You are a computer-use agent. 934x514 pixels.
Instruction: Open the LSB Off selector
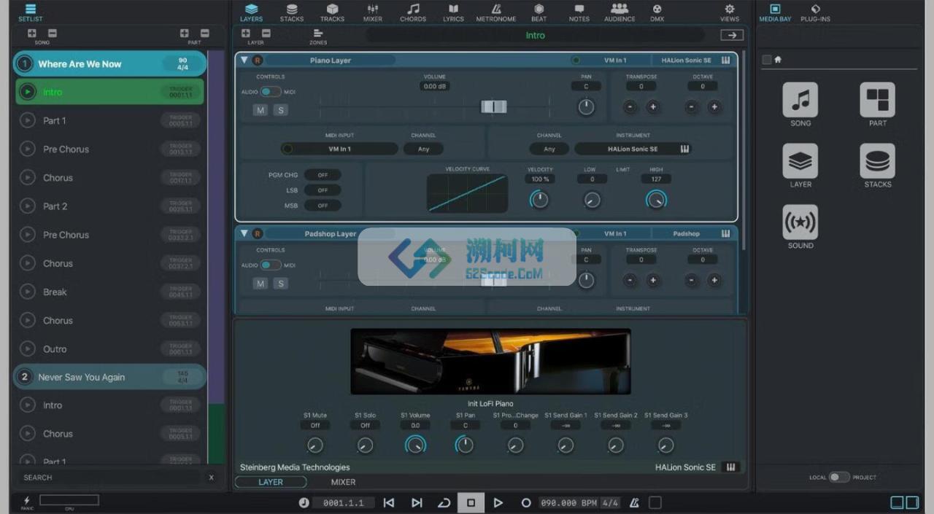click(323, 190)
